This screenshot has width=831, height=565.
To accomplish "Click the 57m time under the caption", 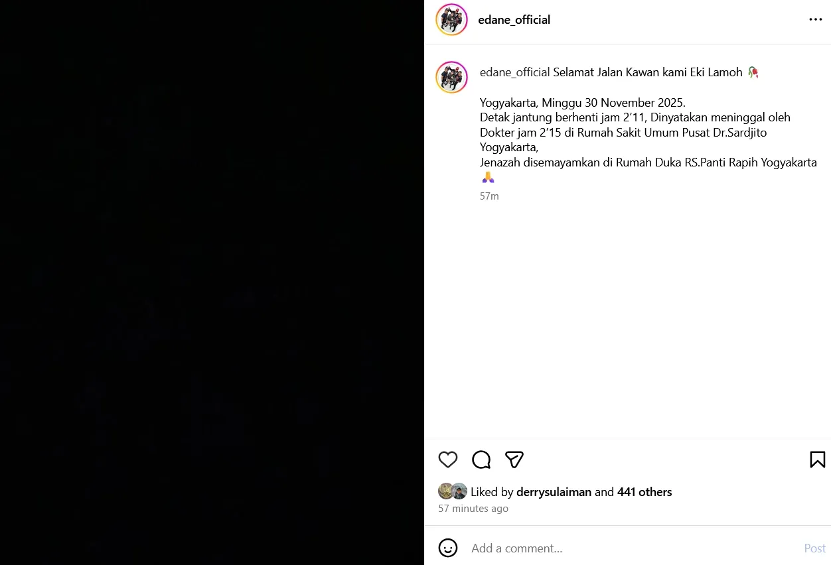I will 489,196.
